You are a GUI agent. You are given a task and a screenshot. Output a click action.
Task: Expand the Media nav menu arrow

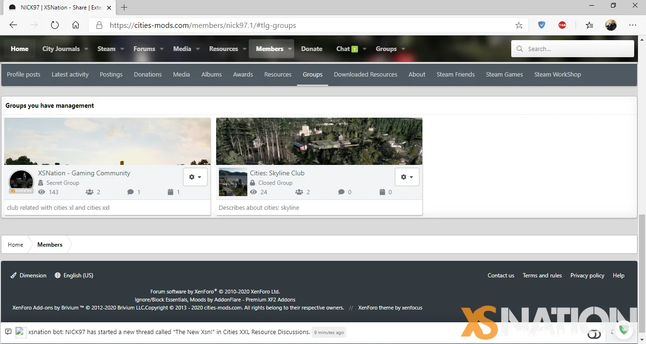(198, 49)
